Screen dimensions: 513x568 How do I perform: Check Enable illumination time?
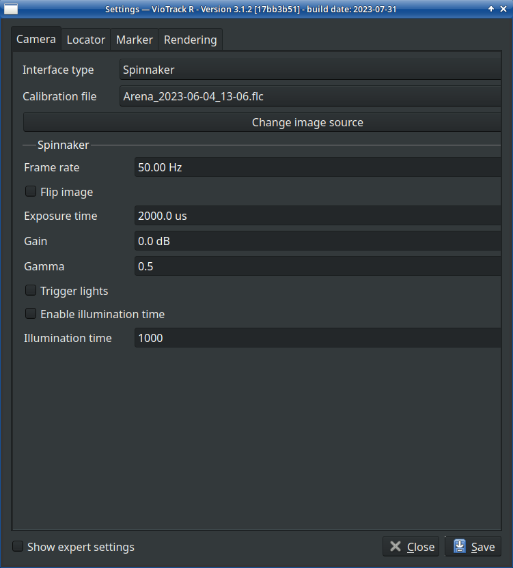point(30,313)
